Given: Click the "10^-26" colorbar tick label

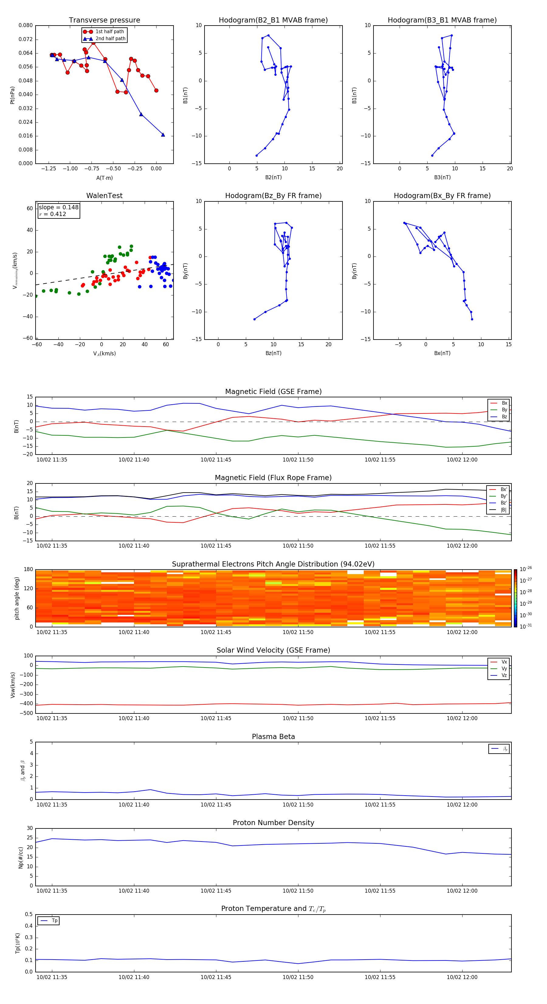Looking at the screenshot, I should point(526,569).
